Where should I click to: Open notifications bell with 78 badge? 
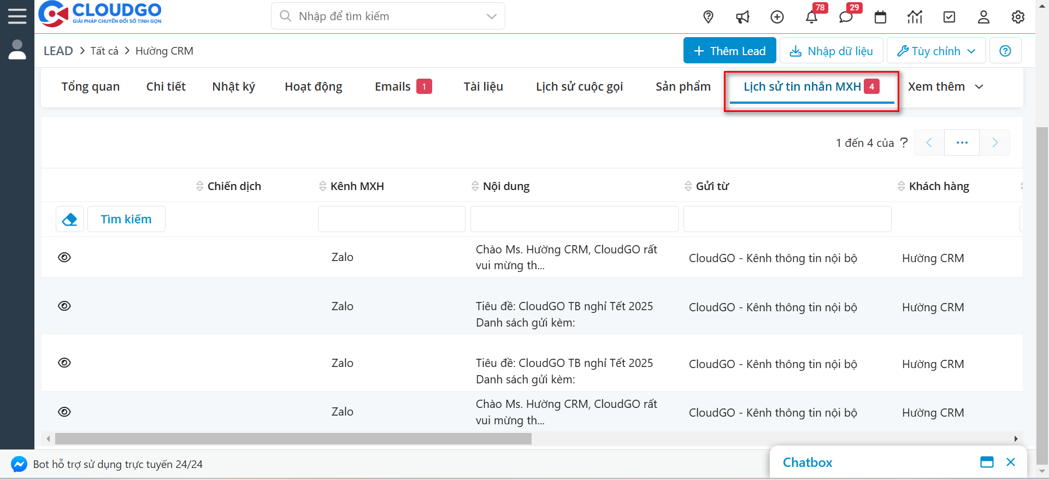coord(811,17)
